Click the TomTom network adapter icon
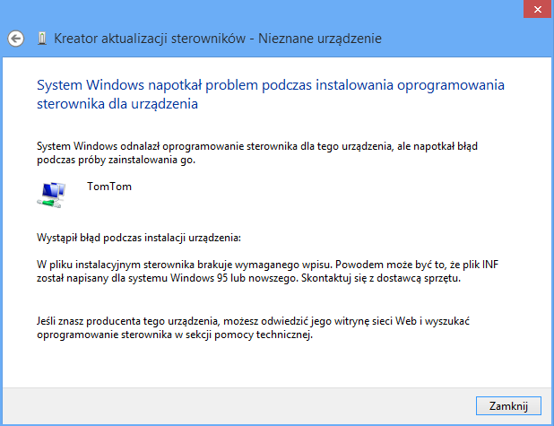 (51, 195)
